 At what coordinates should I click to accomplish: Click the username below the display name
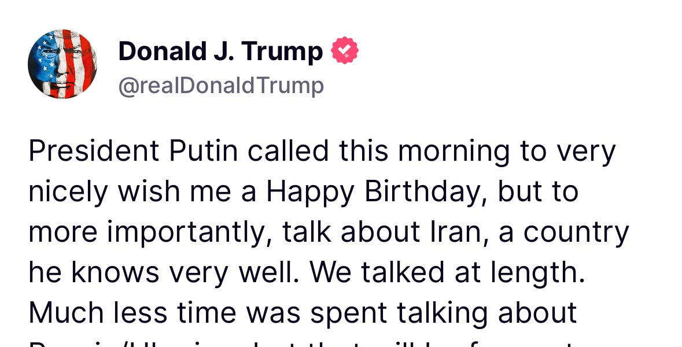coord(221,84)
